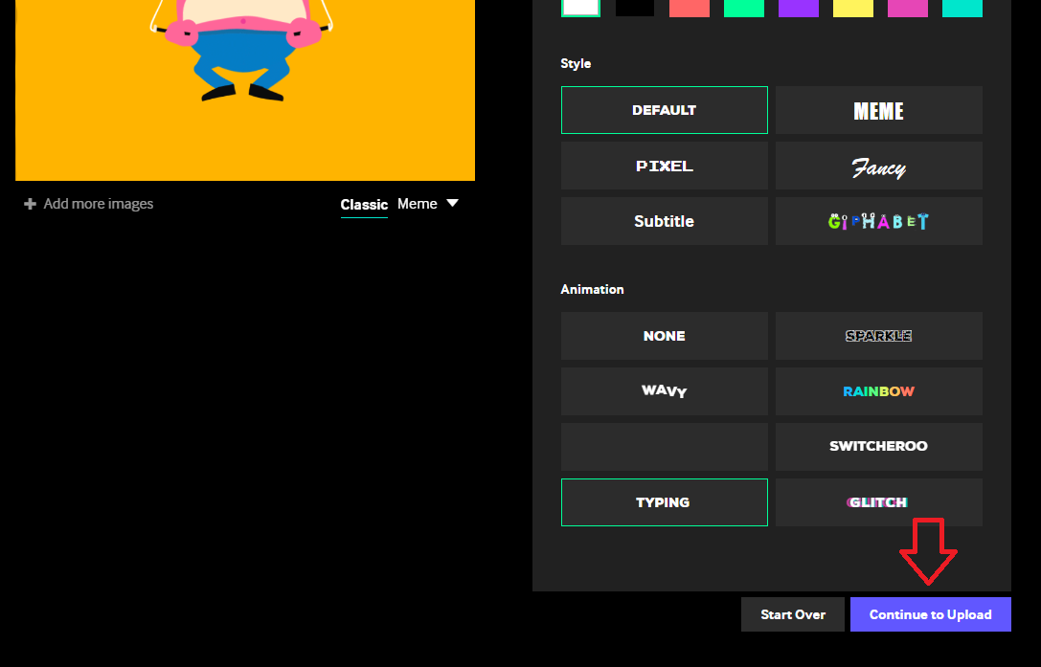Switch to the Meme tab
The height and width of the screenshot is (667, 1041).
417,204
